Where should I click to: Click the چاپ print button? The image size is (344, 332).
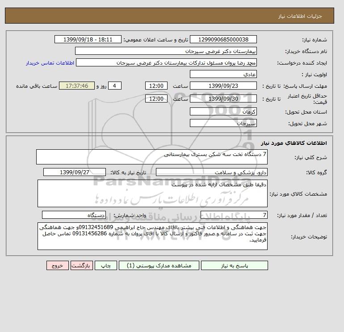[x=106, y=266]
